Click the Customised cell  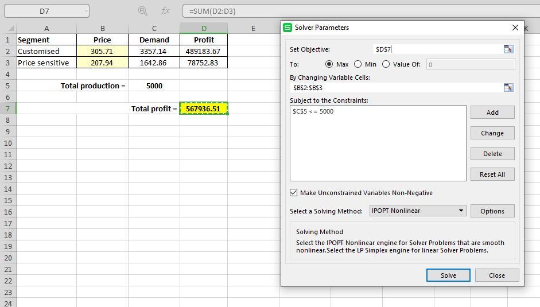(x=46, y=51)
